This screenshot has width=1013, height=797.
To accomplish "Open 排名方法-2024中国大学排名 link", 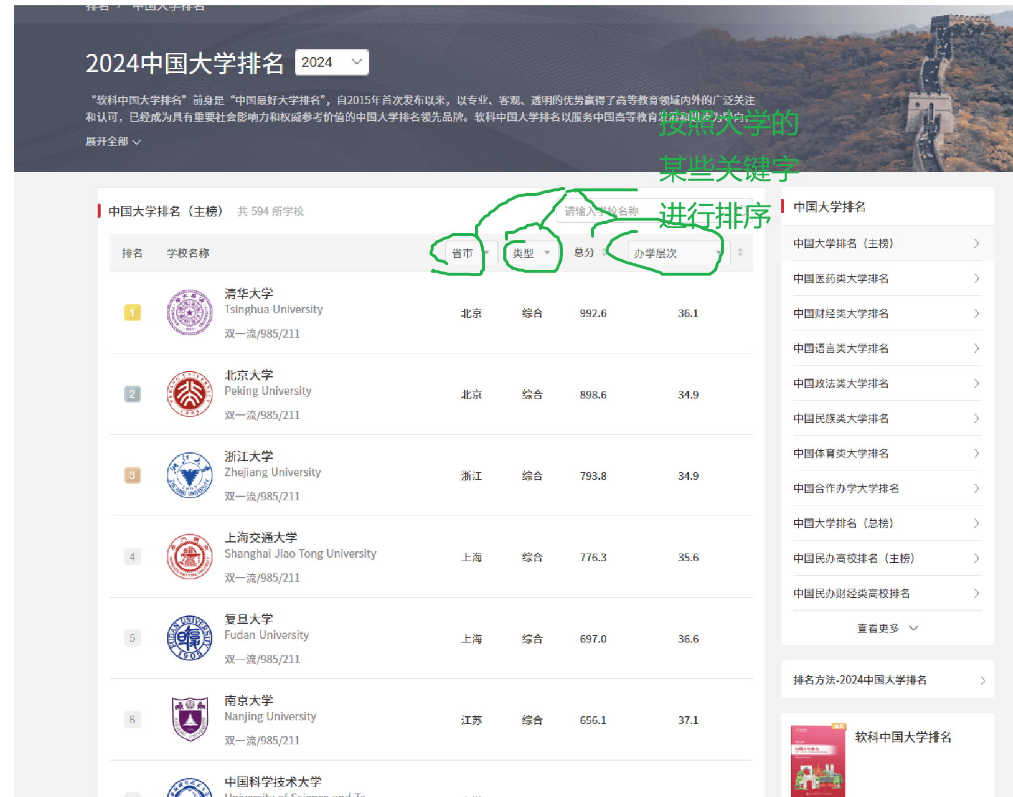I will click(860, 679).
